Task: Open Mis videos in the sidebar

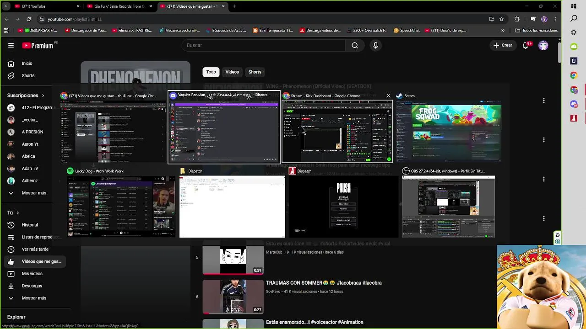Action: click(x=32, y=274)
